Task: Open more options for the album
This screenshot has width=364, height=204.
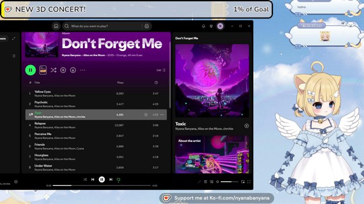Action: [82, 70]
